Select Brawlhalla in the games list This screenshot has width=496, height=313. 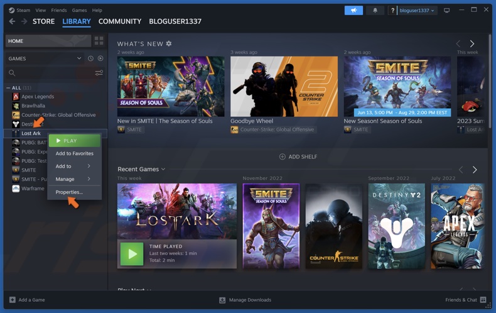(33, 106)
